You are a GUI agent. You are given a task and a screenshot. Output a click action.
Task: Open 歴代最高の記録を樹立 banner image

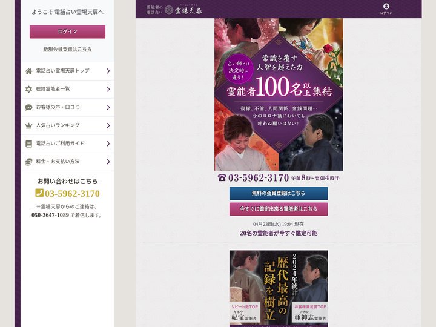pyautogui.click(x=279, y=289)
